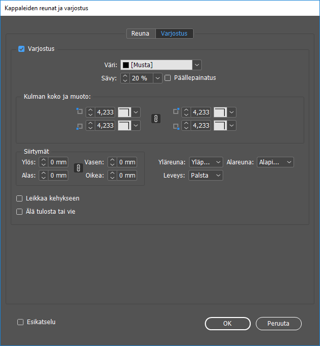
Task: Click the offsets chain link icon
Action: click(78, 168)
